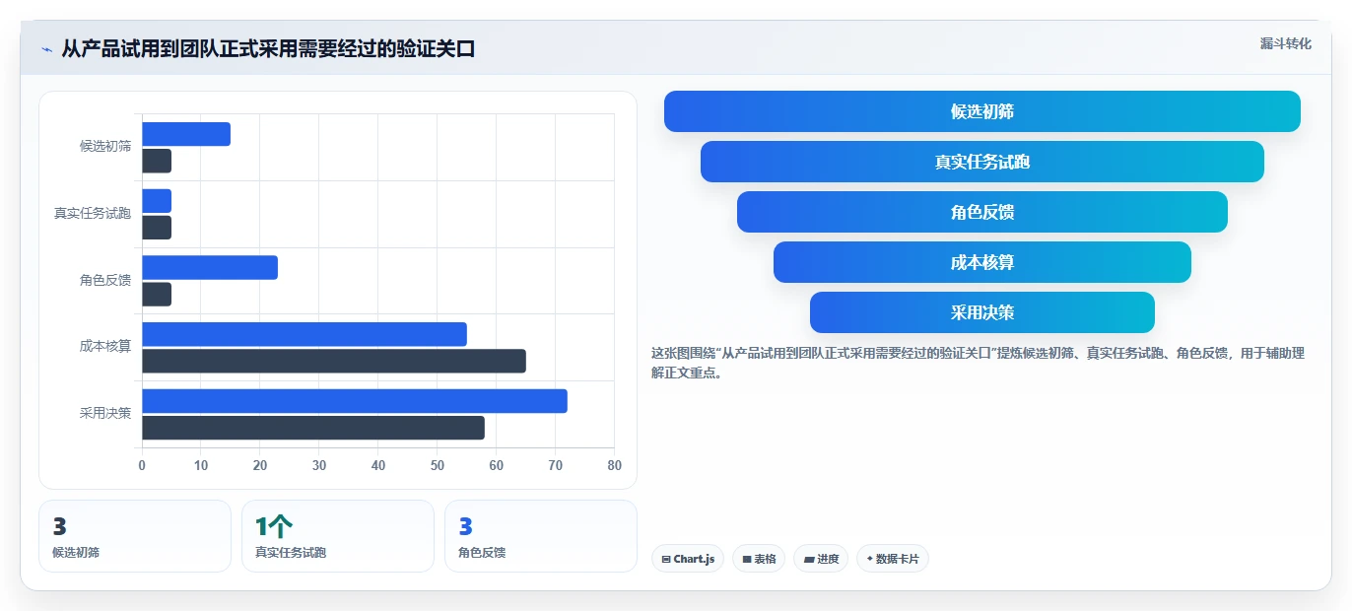The image size is (1352, 611).
Task: Open the 候选初筛 data card showing 3
Action: [135, 536]
